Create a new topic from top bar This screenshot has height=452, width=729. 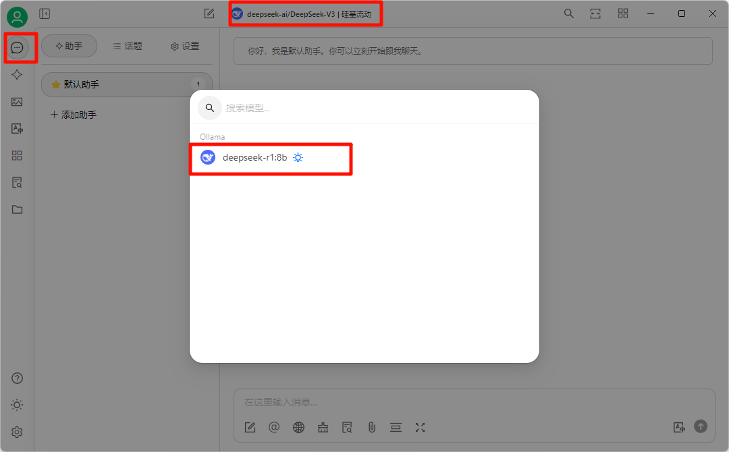(209, 14)
